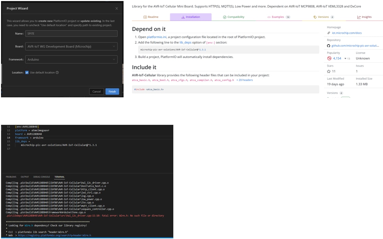
Task: Click the atca_cfgs.h header name
Action: click(179, 80)
